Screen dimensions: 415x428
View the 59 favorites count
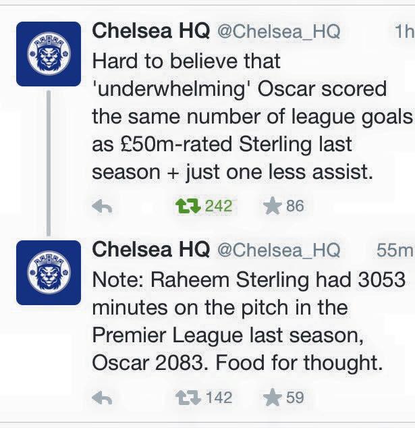[295, 398]
